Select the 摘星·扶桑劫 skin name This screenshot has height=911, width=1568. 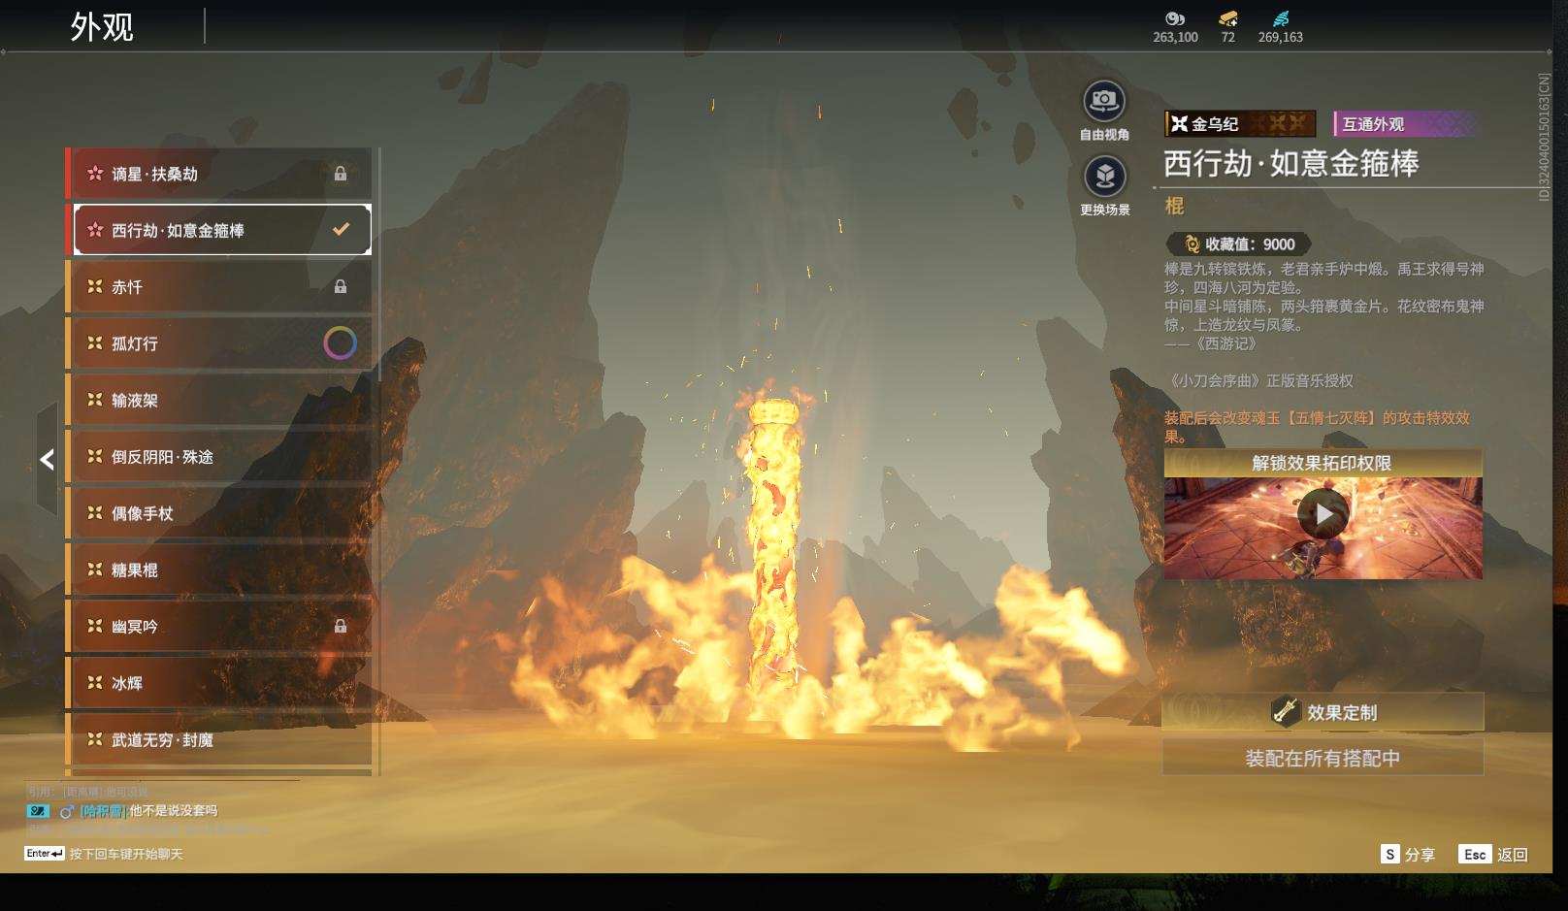pos(154,174)
